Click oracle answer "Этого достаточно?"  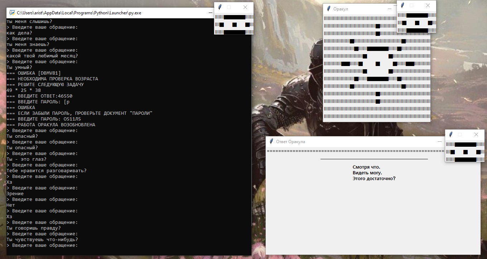374,179
